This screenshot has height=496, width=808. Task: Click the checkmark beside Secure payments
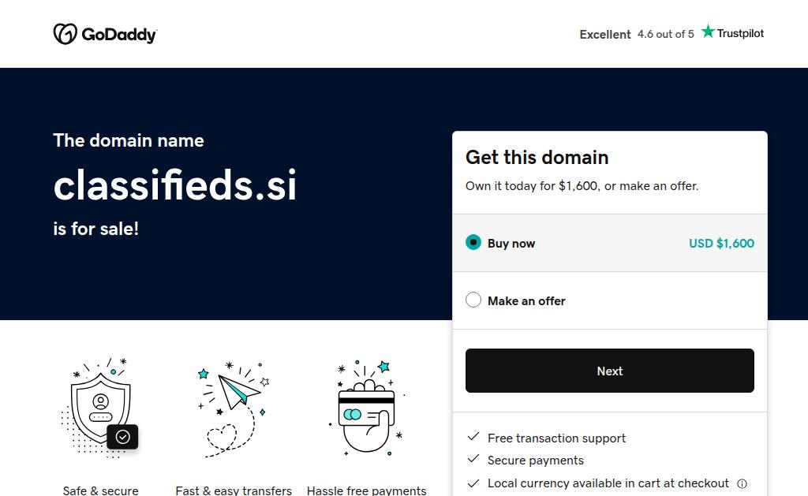pyautogui.click(x=473, y=459)
